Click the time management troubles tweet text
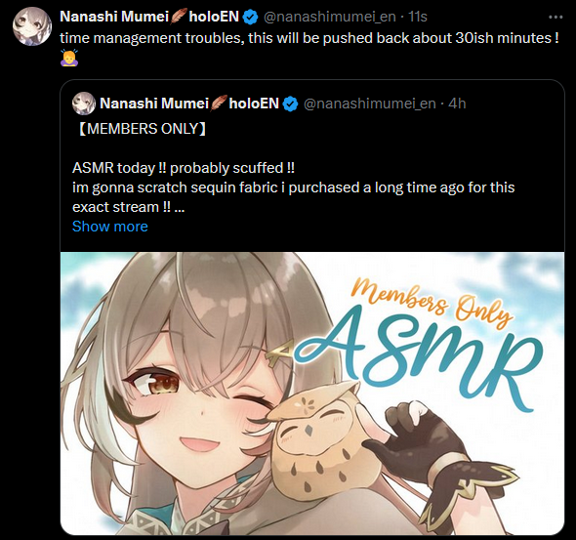The height and width of the screenshot is (540, 576). tap(309, 38)
